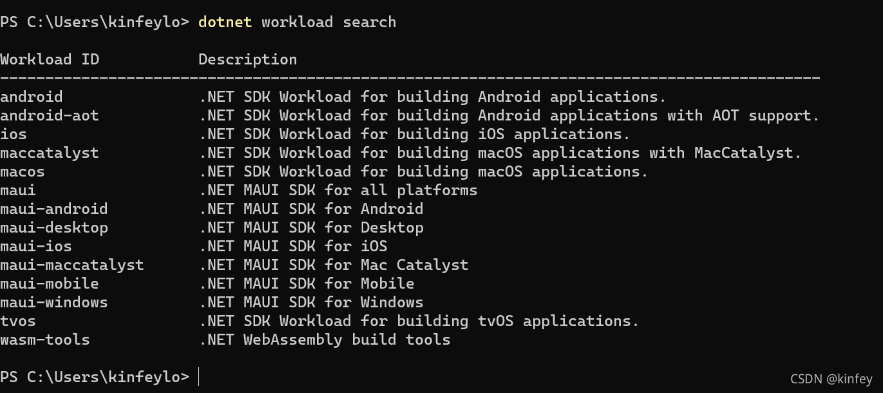The height and width of the screenshot is (393, 883).
Task: Click the 'tvos' workload ID
Action: point(18,321)
